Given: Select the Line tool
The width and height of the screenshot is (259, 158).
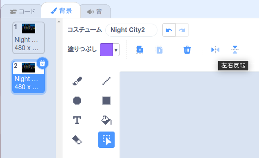Looking at the screenshot, I should 106,81.
